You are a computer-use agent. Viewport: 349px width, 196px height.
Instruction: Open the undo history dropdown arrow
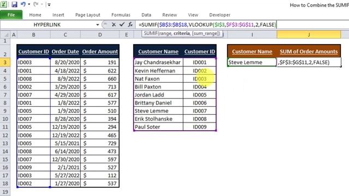[29, 4]
